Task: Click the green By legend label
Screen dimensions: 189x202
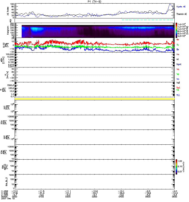Action: [178, 45]
